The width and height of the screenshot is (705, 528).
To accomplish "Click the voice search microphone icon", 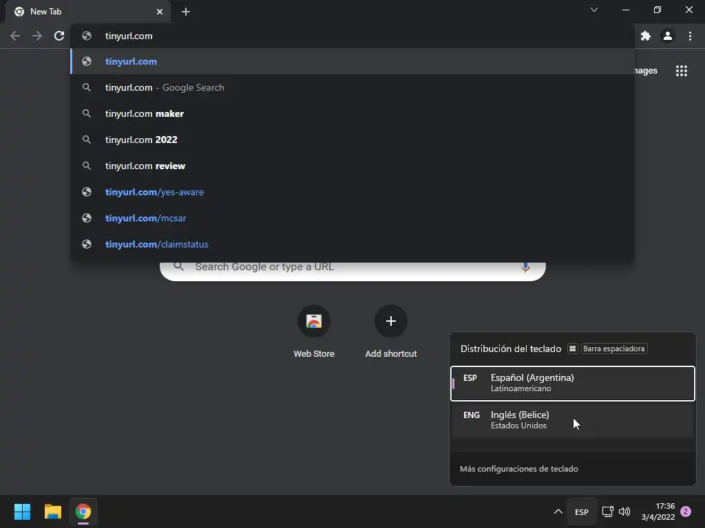I will [x=525, y=267].
